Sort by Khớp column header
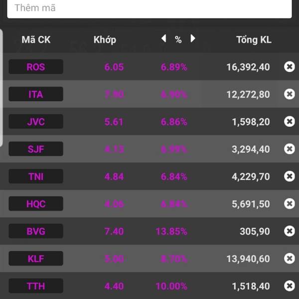The height and width of the screenshot is (299, 299). [x=105, y=40]
